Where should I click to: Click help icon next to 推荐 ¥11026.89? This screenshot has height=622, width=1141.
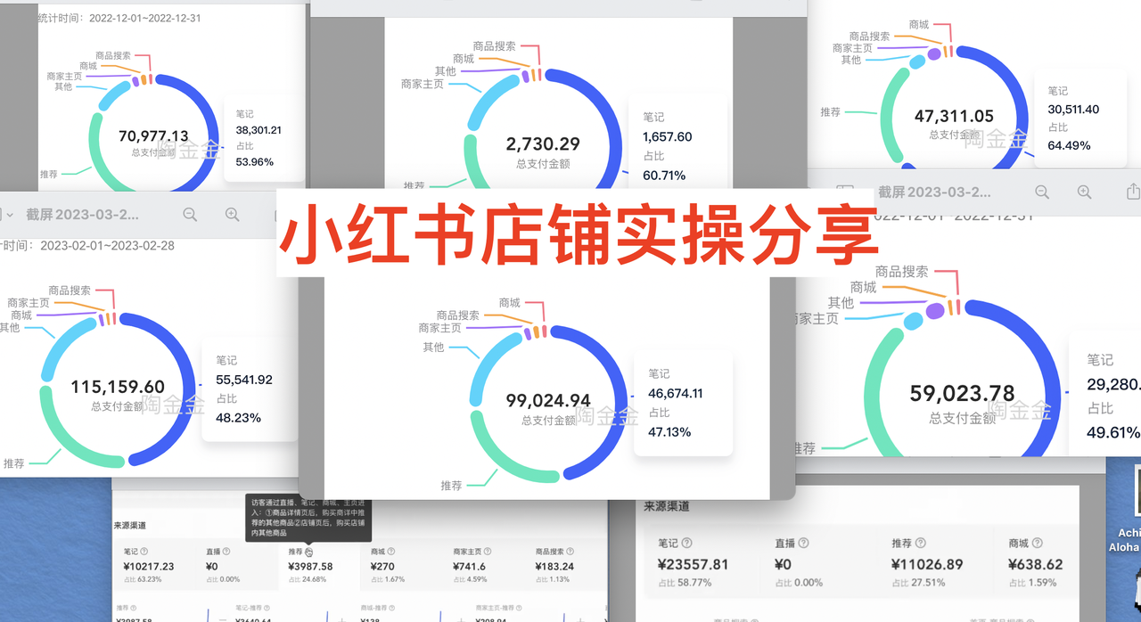point(920,543)
